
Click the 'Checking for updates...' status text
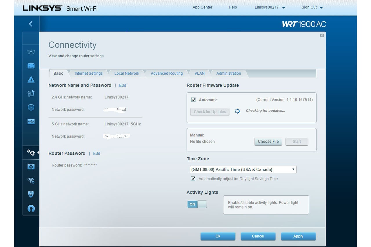tap(265, 111)
